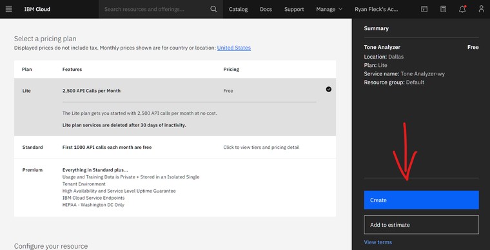Viewport: 490px width, 250px height.
Task: Open the Support menu item
Action: [294, 9]
